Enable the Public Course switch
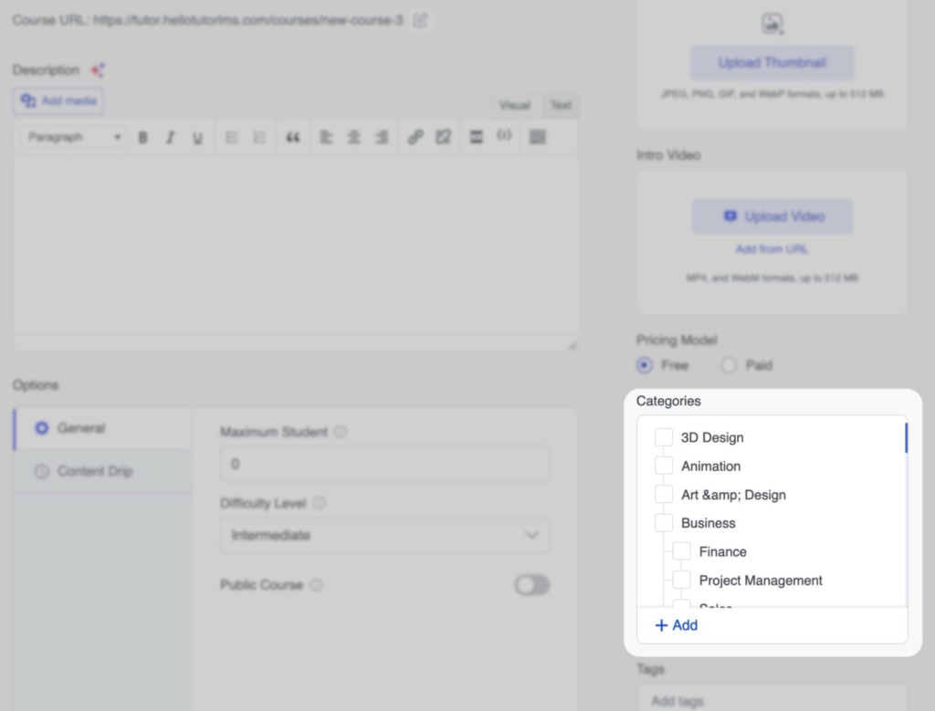The width and height of the screenshot is (935, 711). click(x=532, y=585)
